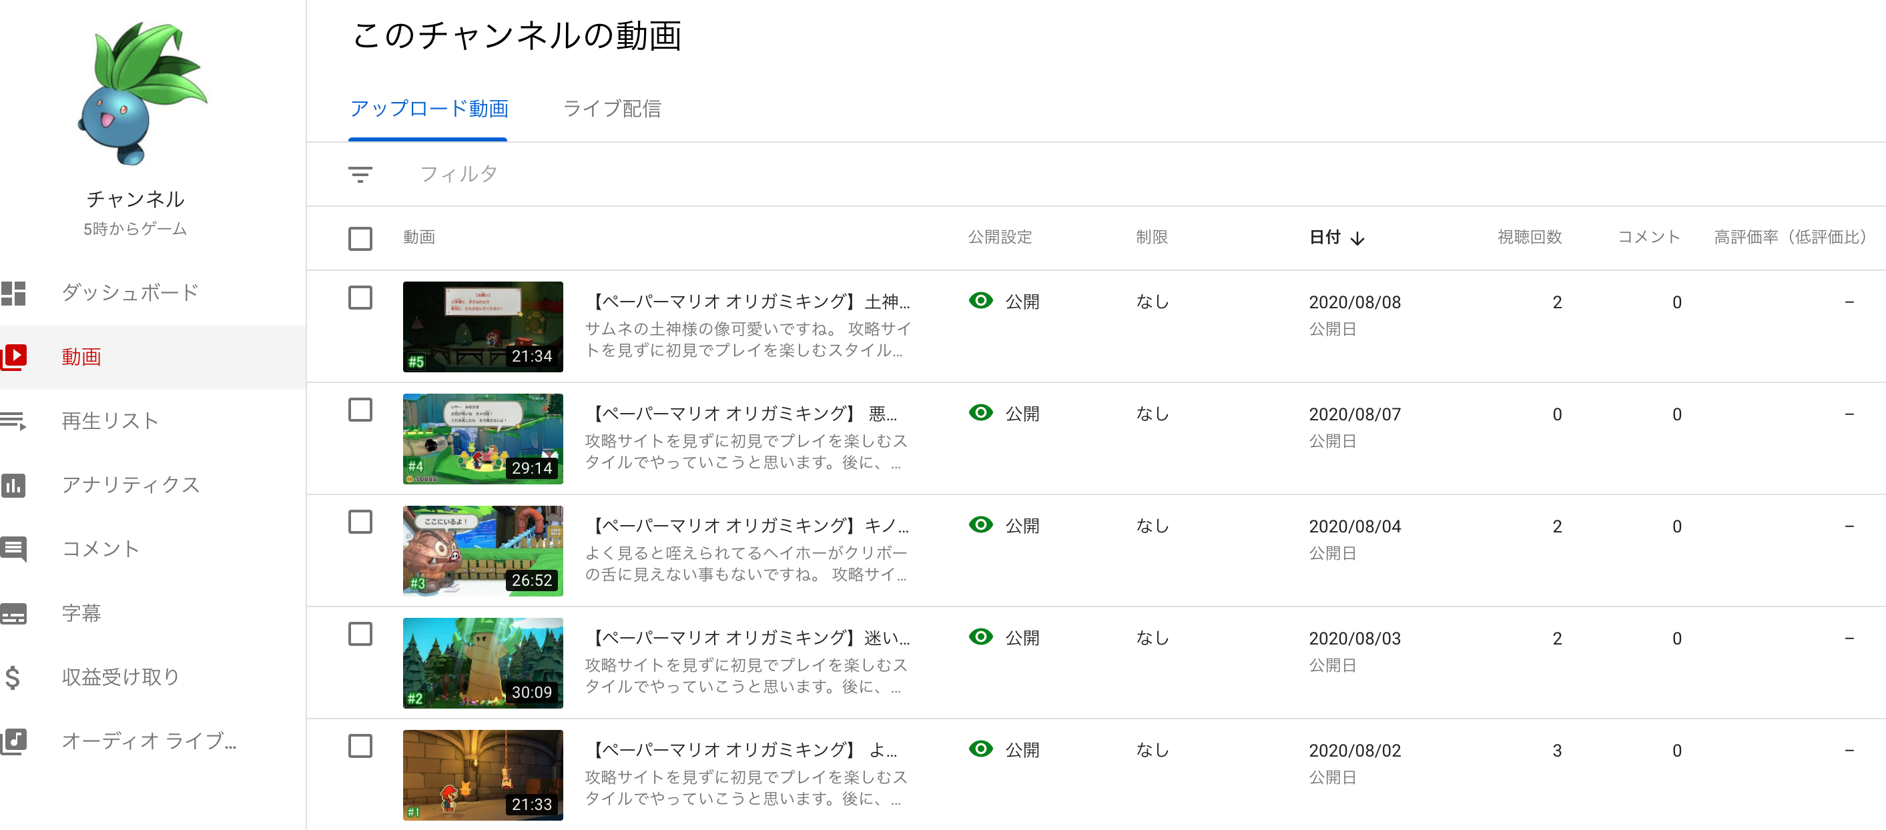Open thumbnail of video #1 (21:33)
The width and height of the screenshot is (1886, 830).
click(483, 775)
